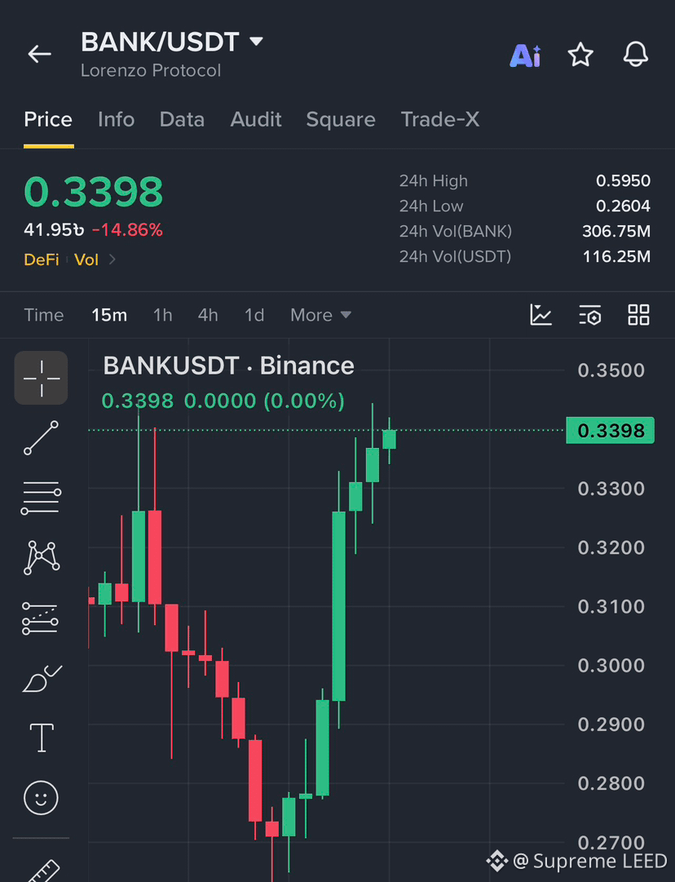The image size is (675, 882).
Task: Open the emoji sticker tool
Action: pos(41,798)
